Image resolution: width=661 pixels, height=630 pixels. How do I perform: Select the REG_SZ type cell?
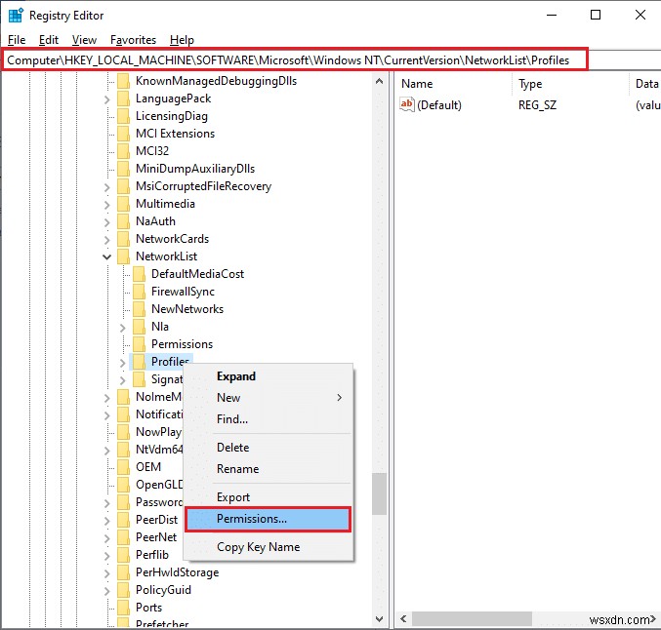pyautogui.click(x=537, y=105)
